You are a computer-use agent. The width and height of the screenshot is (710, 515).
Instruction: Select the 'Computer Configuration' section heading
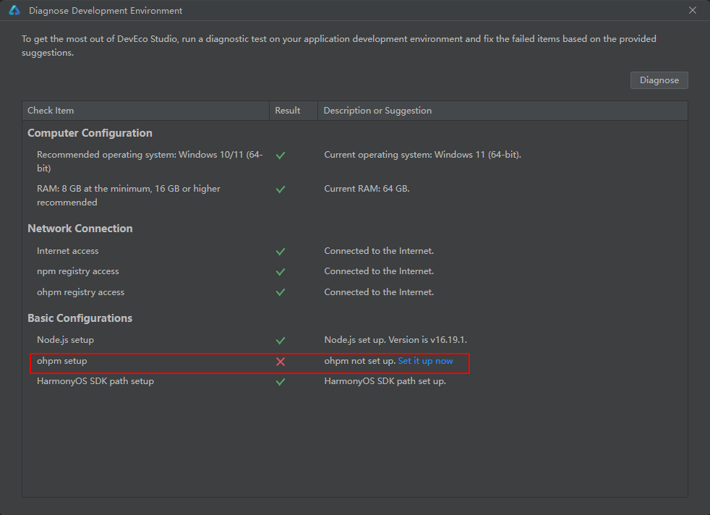pos(90,133)
